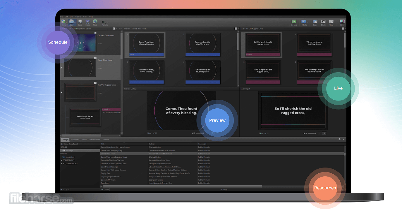Click the item type icon beside Chroma Countdown
Image resolution: width=402 pixels, height=213 pixels.
(95, 34)
